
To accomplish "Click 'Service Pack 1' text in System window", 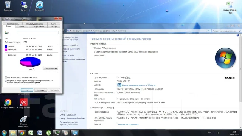I will (x=99, y=56).
